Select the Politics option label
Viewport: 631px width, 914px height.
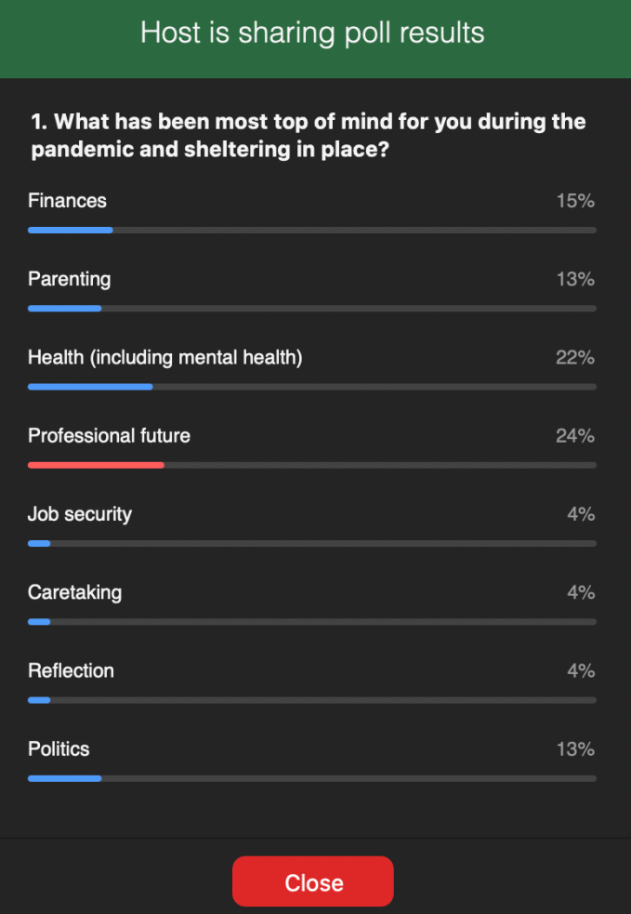59,748
